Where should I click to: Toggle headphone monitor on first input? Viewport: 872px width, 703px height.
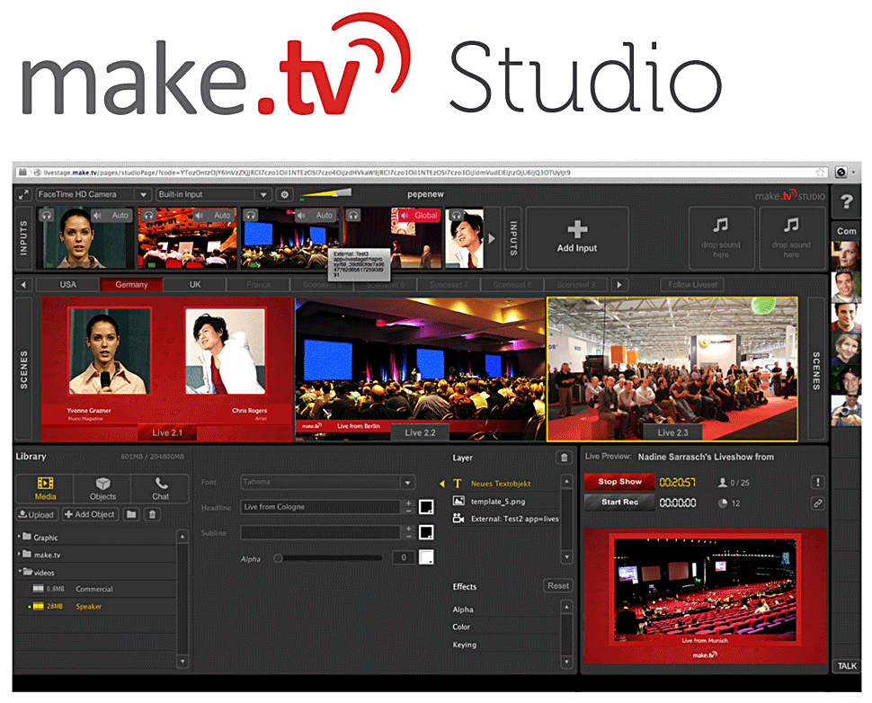click(47, 216)
